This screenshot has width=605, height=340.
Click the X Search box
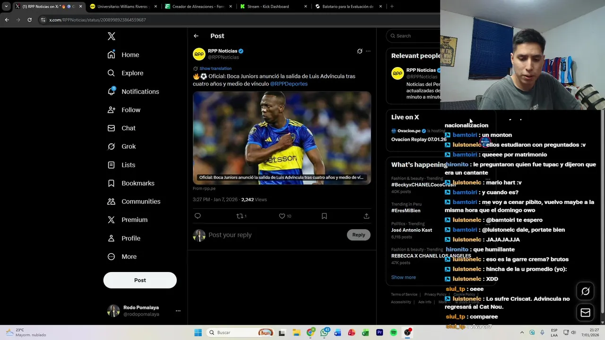(414, 36)
